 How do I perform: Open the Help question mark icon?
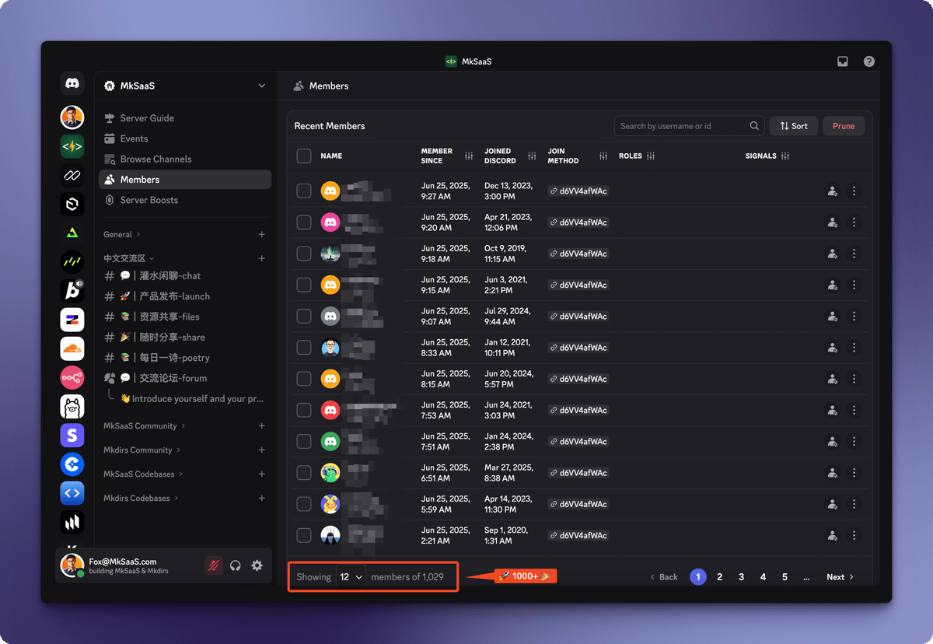click(x=869, y=61)
